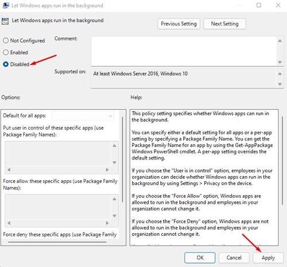Click the Comment box down arrow
This screenshot has height=267, width=287.
pos(280,62)
